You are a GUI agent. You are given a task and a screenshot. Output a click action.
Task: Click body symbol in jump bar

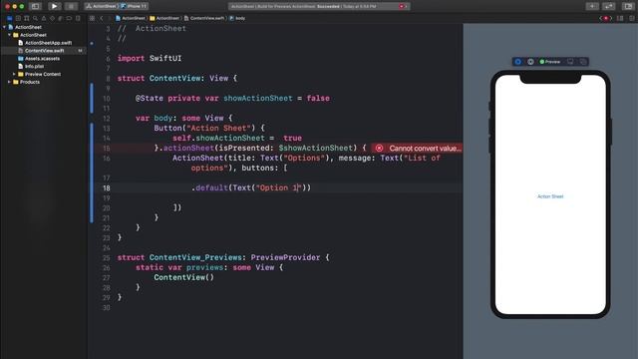(237, 18)
